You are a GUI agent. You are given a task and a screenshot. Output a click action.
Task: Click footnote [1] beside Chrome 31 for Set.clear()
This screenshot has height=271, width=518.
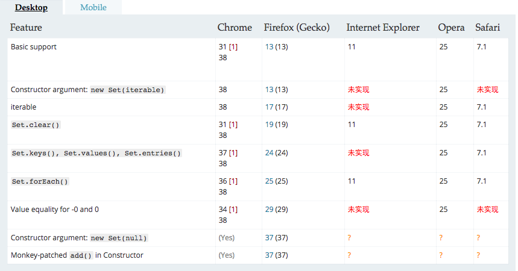click(233, 125)
